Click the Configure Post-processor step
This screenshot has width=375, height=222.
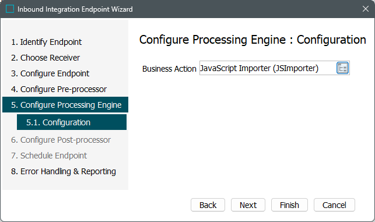point(61,140)
